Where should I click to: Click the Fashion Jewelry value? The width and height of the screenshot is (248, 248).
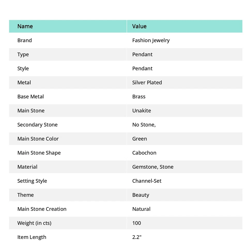pyautogui.click(x=151, y=40)
